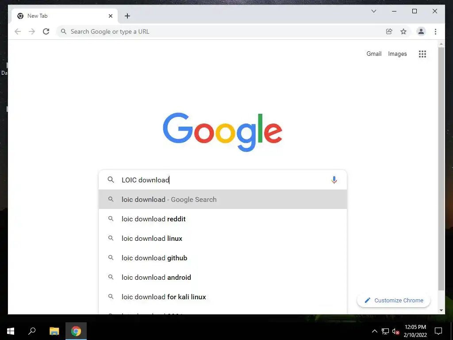Click the page vertical scrollbar
Screen dimensions: 453x340
pyautogui.click(x=441, y=169)
